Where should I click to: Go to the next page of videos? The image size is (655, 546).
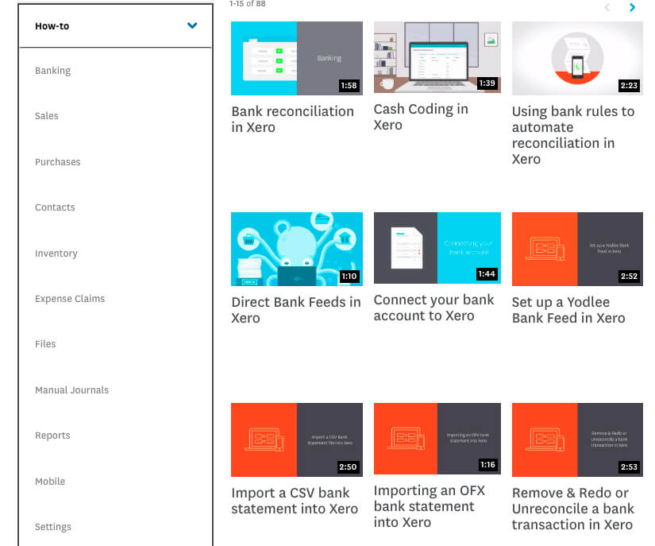click(632, 7)
